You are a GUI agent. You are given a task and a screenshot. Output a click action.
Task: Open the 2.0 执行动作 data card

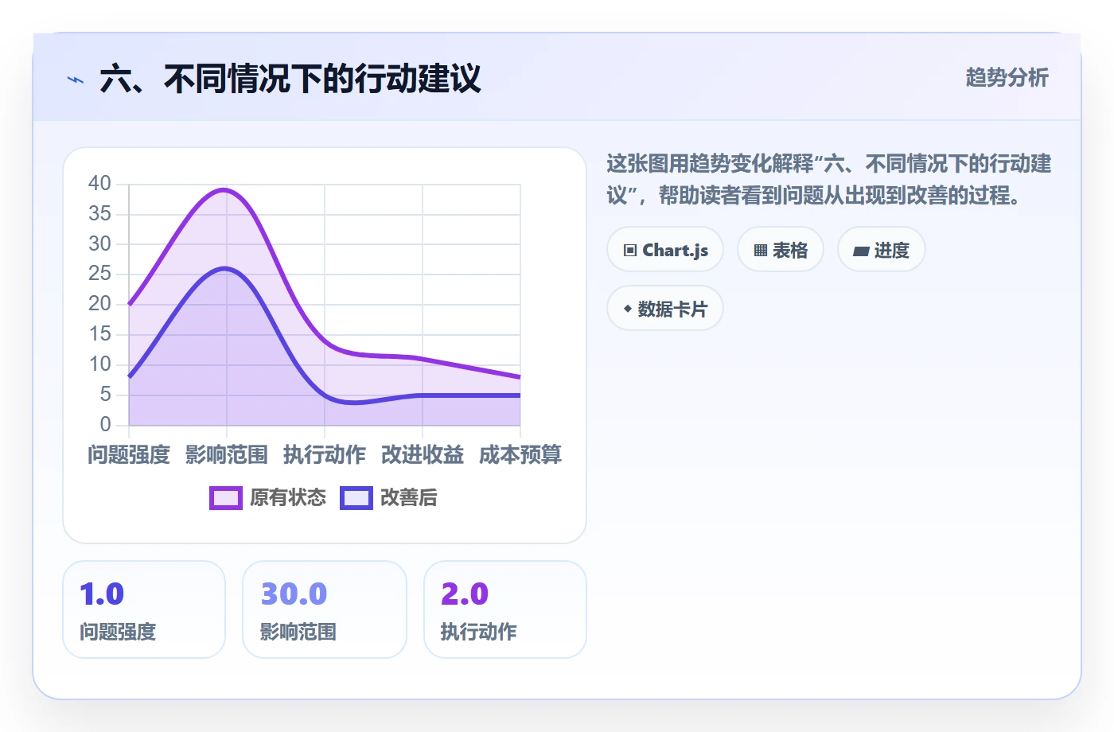pyautogui.click(x=505, y=609)
